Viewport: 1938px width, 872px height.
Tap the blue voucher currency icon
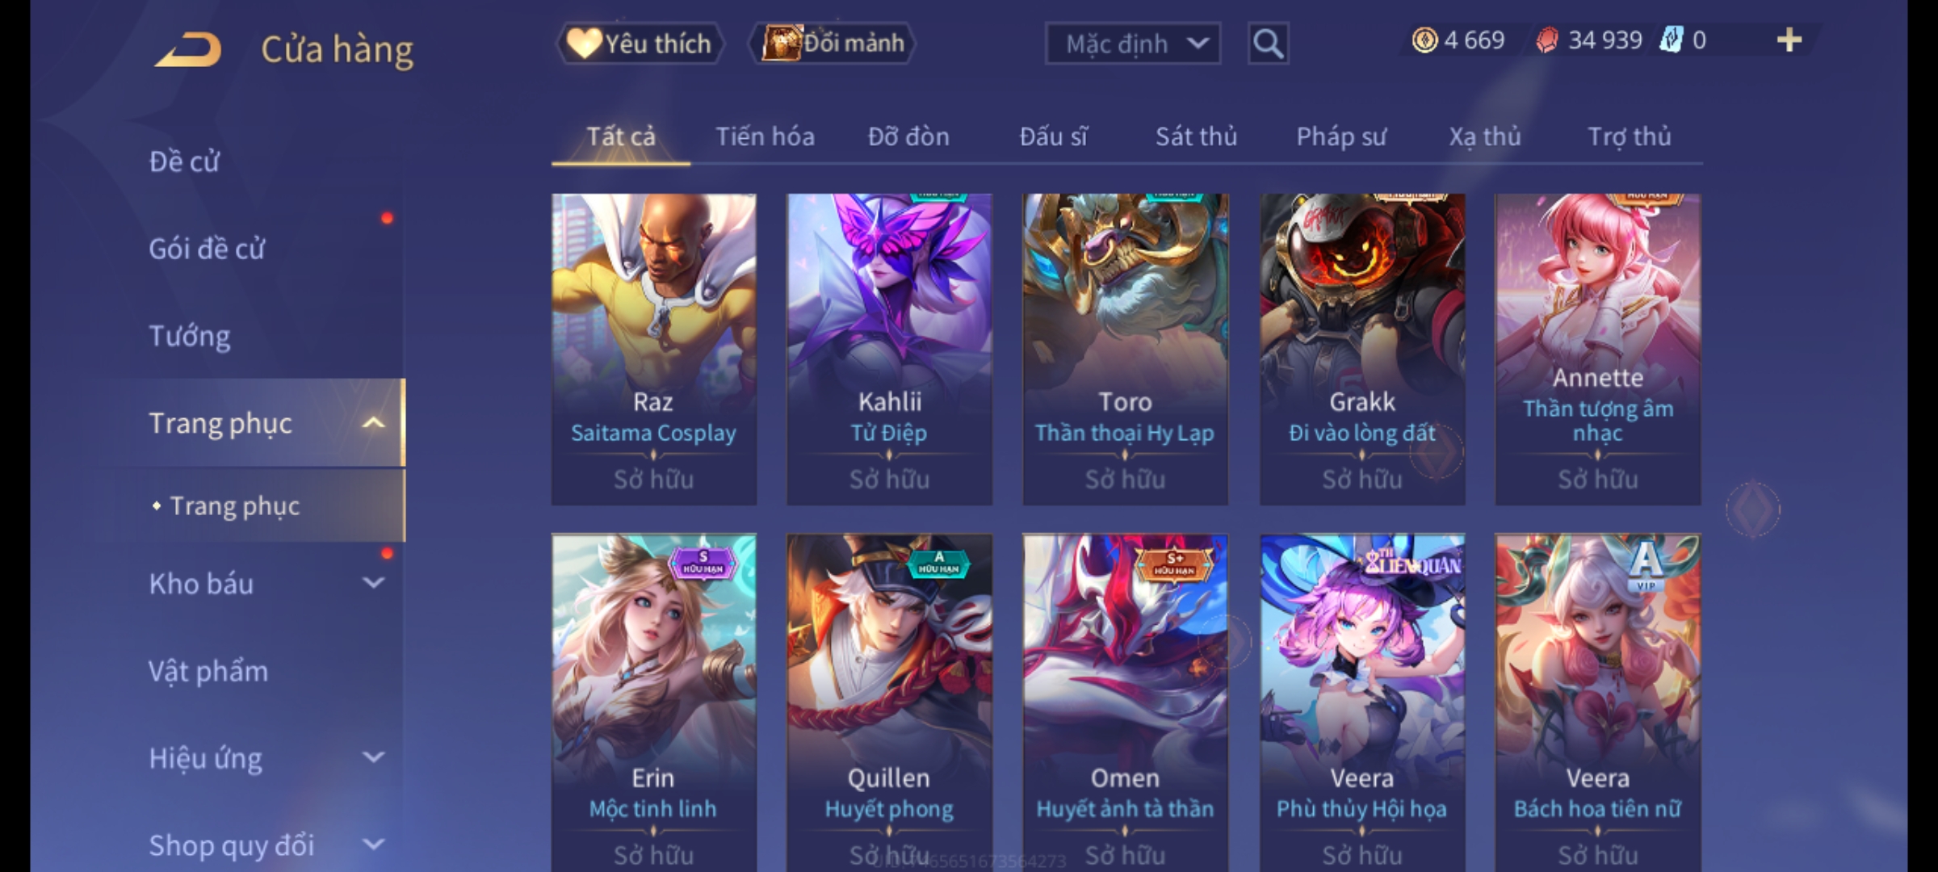pyautogui.click(x=1670, y=40)
